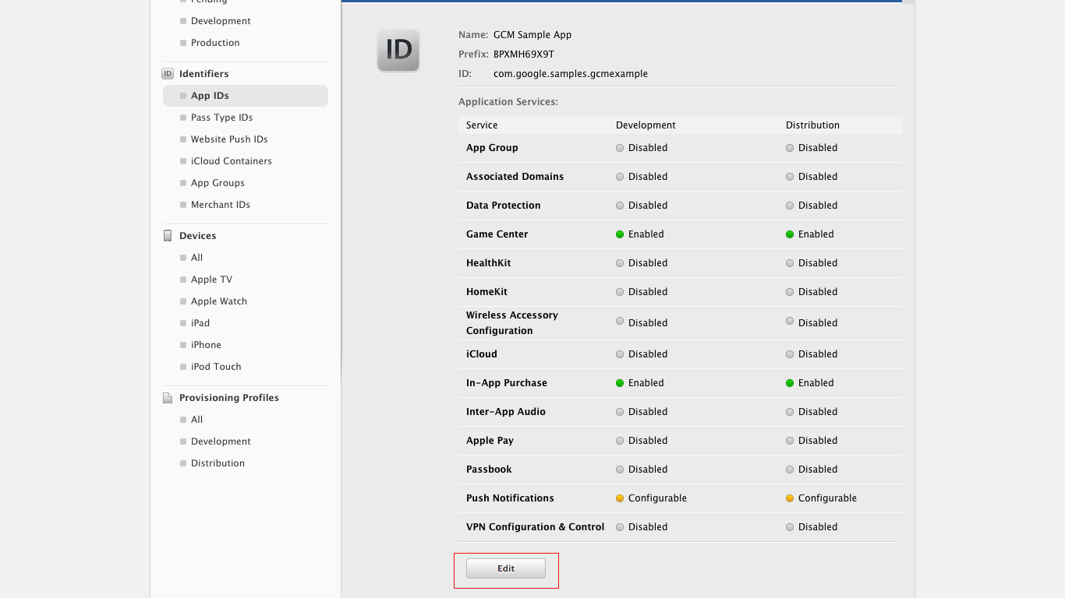1065x598 pixels.
Task: Click Game Center Development green status dot
Action: [x=620, y=234]
